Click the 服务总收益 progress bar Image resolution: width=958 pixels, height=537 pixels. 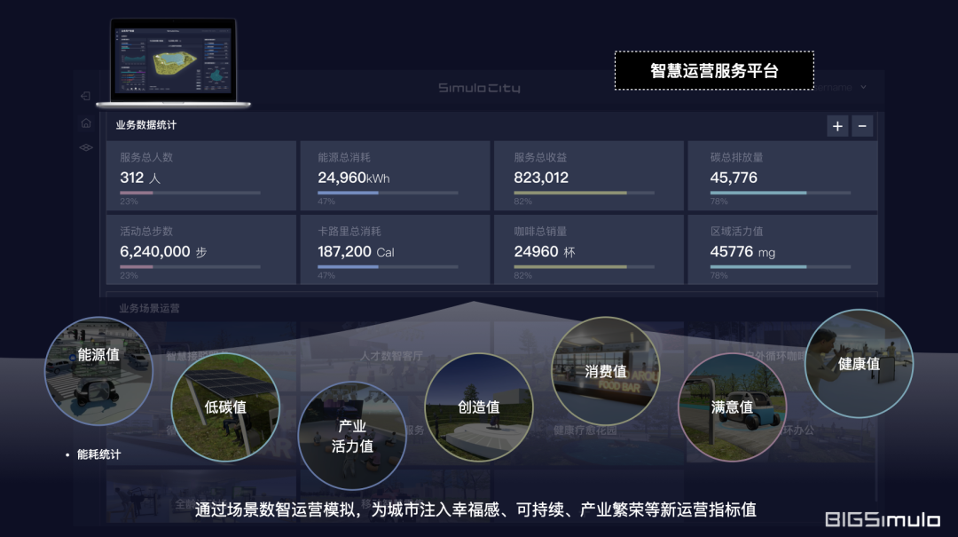point(584,193)
